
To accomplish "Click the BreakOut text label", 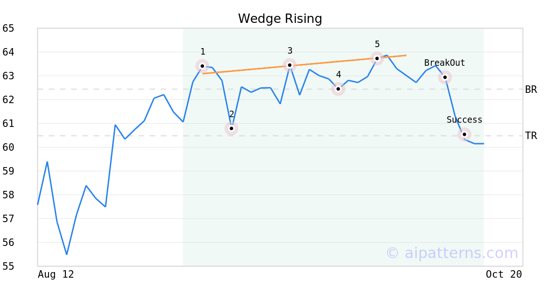I will click(x=444, y=63).
